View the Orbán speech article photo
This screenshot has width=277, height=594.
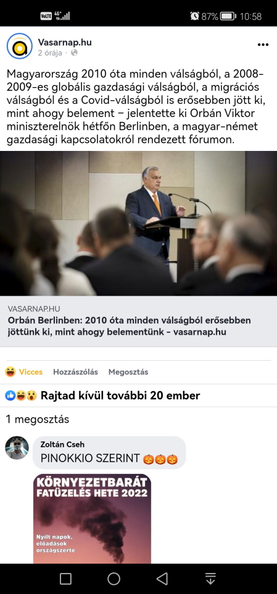tap(138, 223)
